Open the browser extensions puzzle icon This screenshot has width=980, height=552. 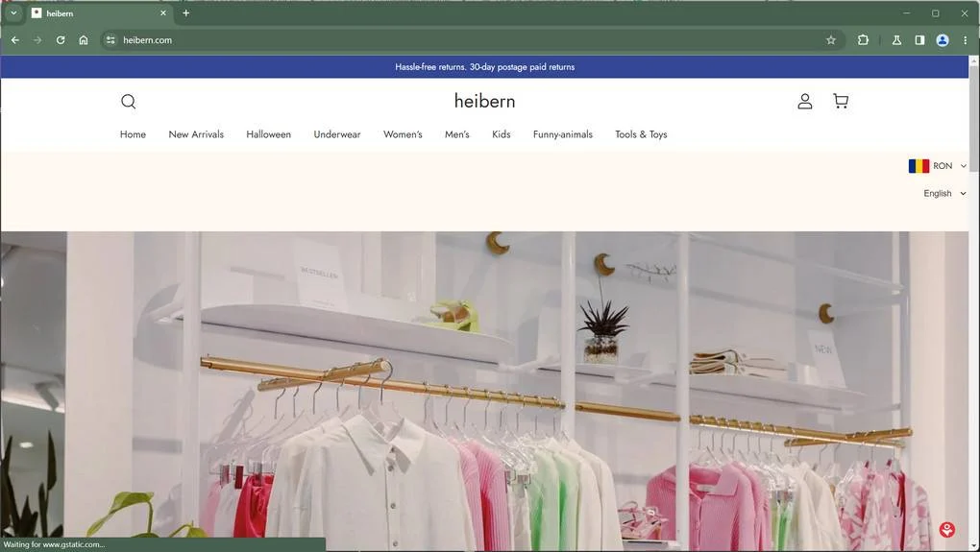pyautogui.click(x=863, y=40)
